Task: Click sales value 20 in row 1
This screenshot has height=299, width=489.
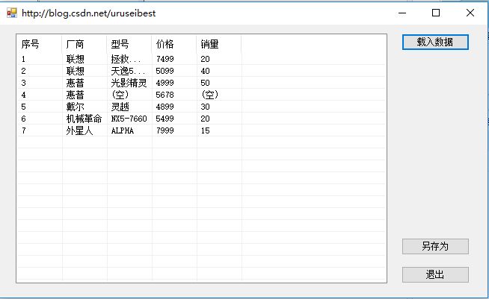Action: (x=205, y=59)
